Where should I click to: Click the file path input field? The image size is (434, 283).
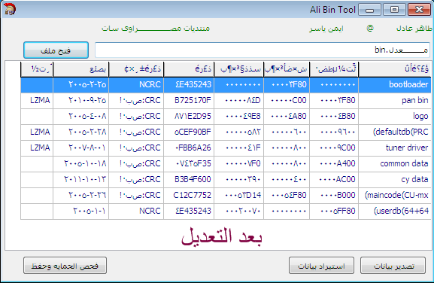click(x=263, y=50)
